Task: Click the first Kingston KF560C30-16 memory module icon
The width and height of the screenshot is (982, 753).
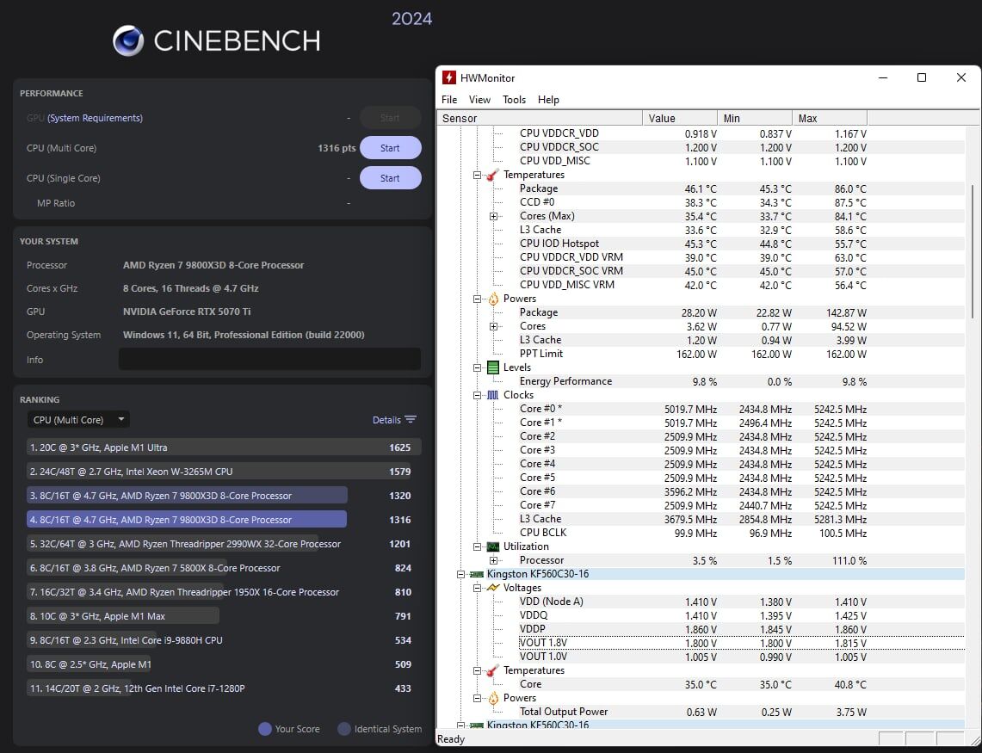Action: [477, 575]
